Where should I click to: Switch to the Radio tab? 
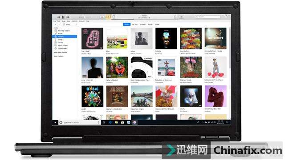[x=150, y=24]
